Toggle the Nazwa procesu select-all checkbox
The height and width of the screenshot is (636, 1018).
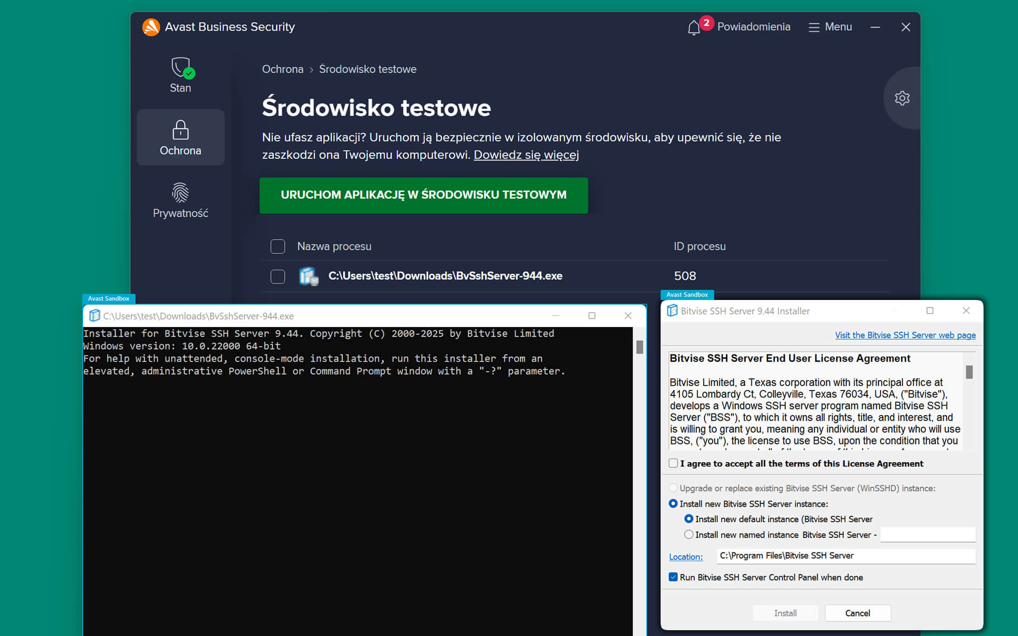(278, 246)
